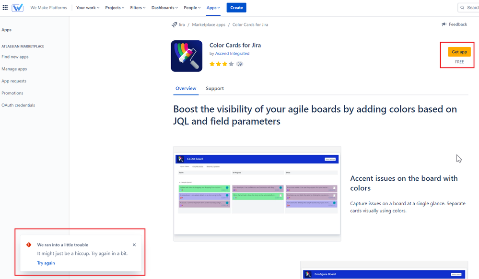Click Color Cards for Jira breadcrumb
Screen dimensions: 479x279
[x=250, y=25]
